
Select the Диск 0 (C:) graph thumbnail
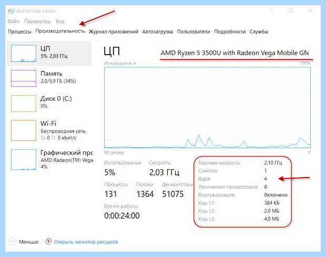(24, 103)
